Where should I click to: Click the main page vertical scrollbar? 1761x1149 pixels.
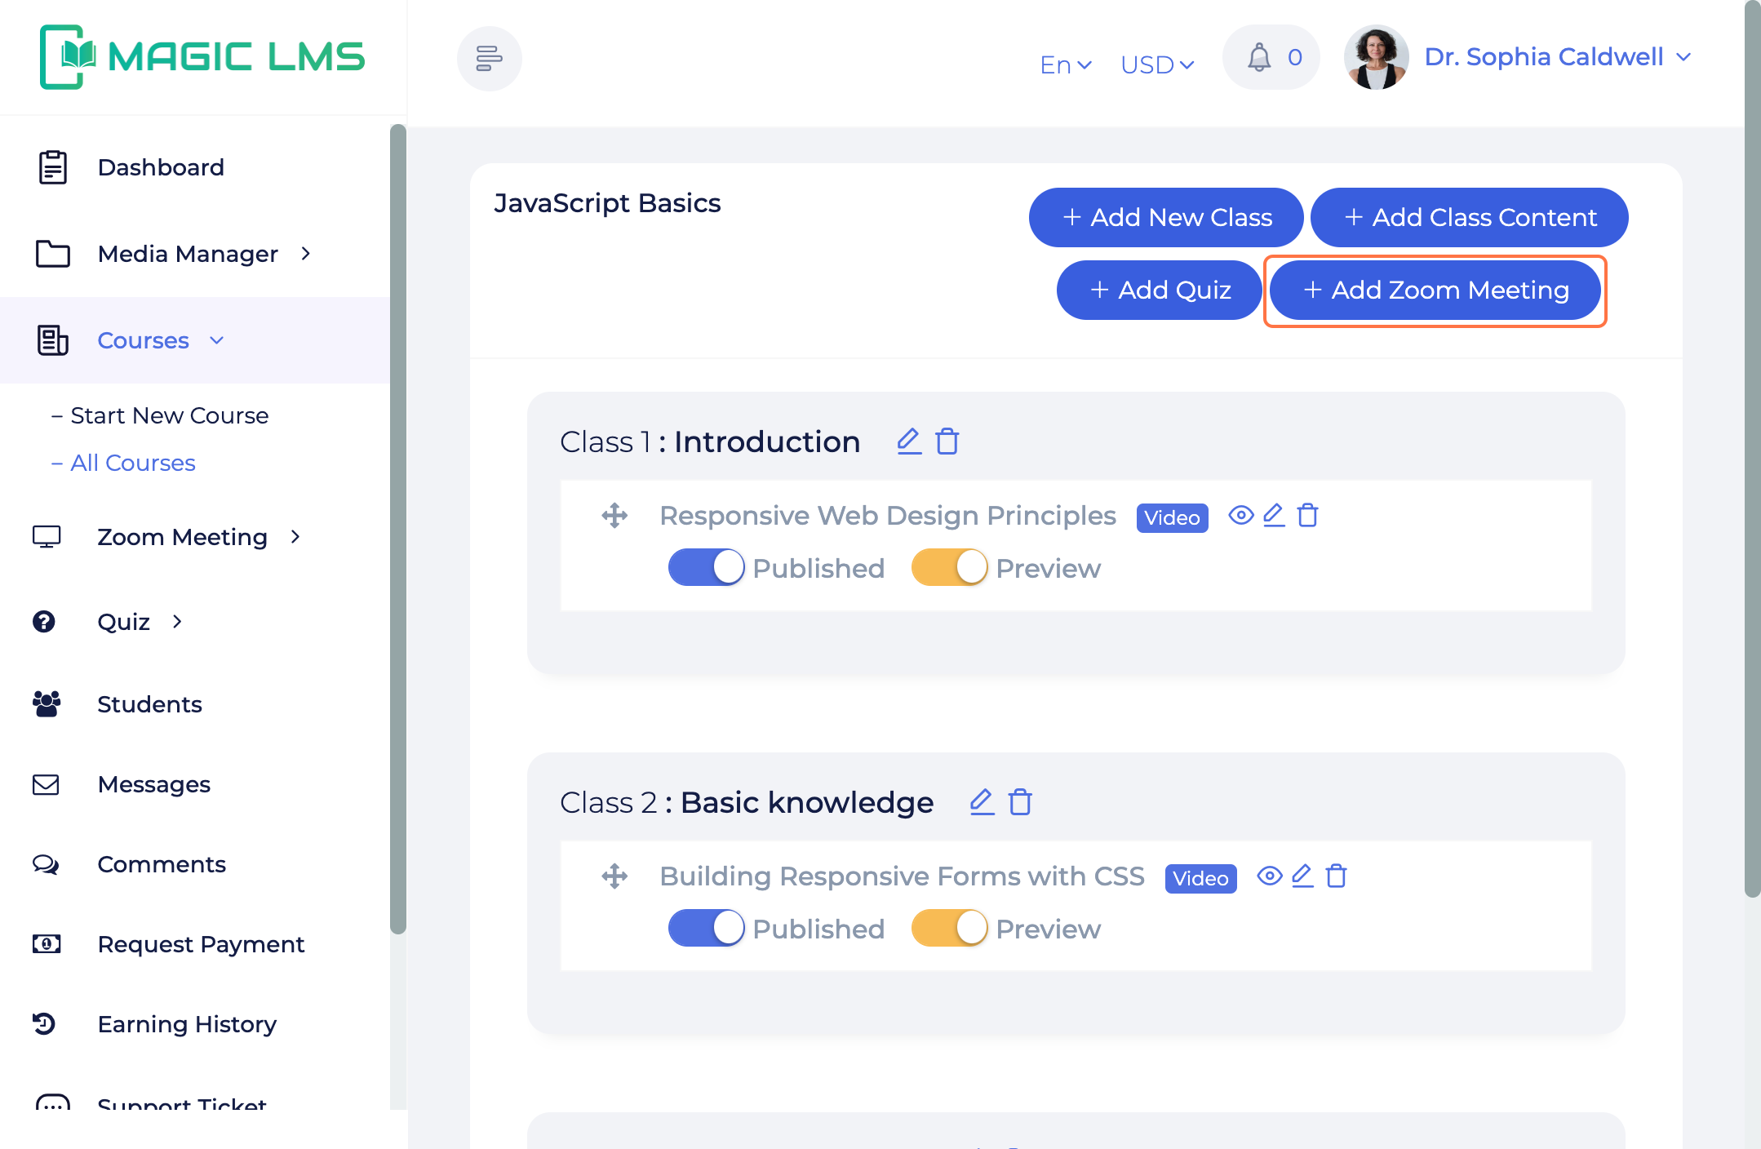1752,449
